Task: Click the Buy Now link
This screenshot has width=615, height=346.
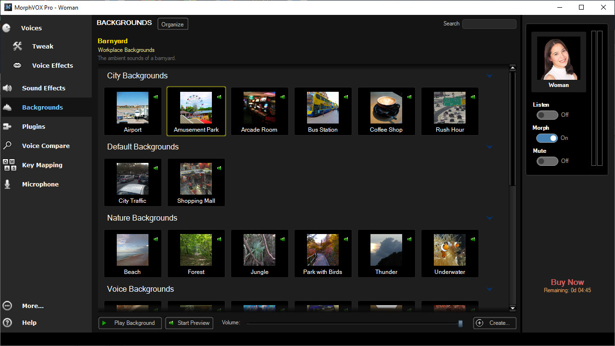Action: click(567, 282)
